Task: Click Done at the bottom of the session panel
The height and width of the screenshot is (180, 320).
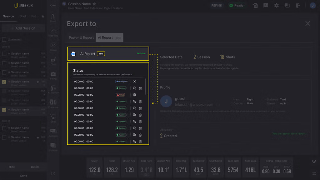Action: [23, 176]
